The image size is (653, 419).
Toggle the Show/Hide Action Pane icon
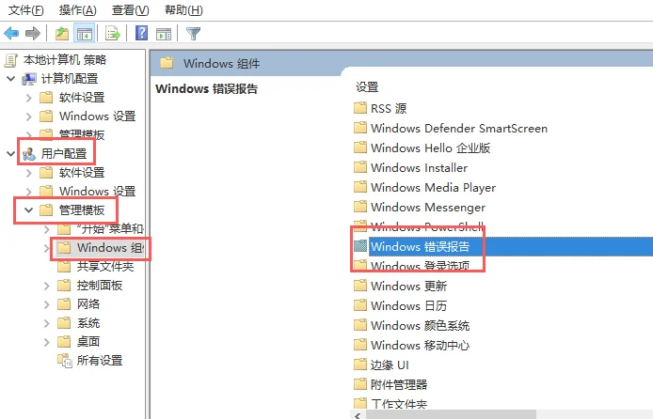tap(164, 34)
